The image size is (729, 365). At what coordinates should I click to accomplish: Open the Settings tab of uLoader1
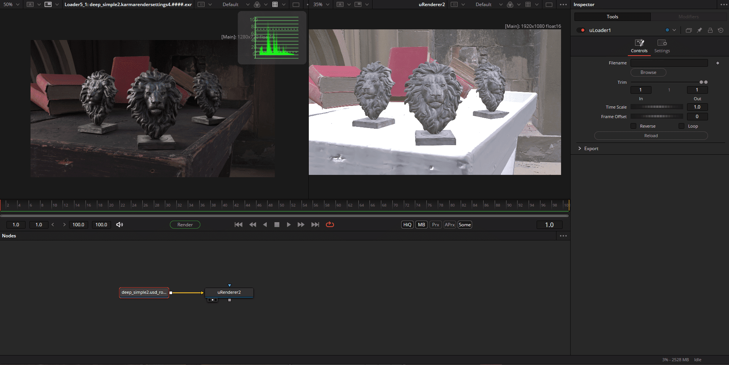pos(662,45)
